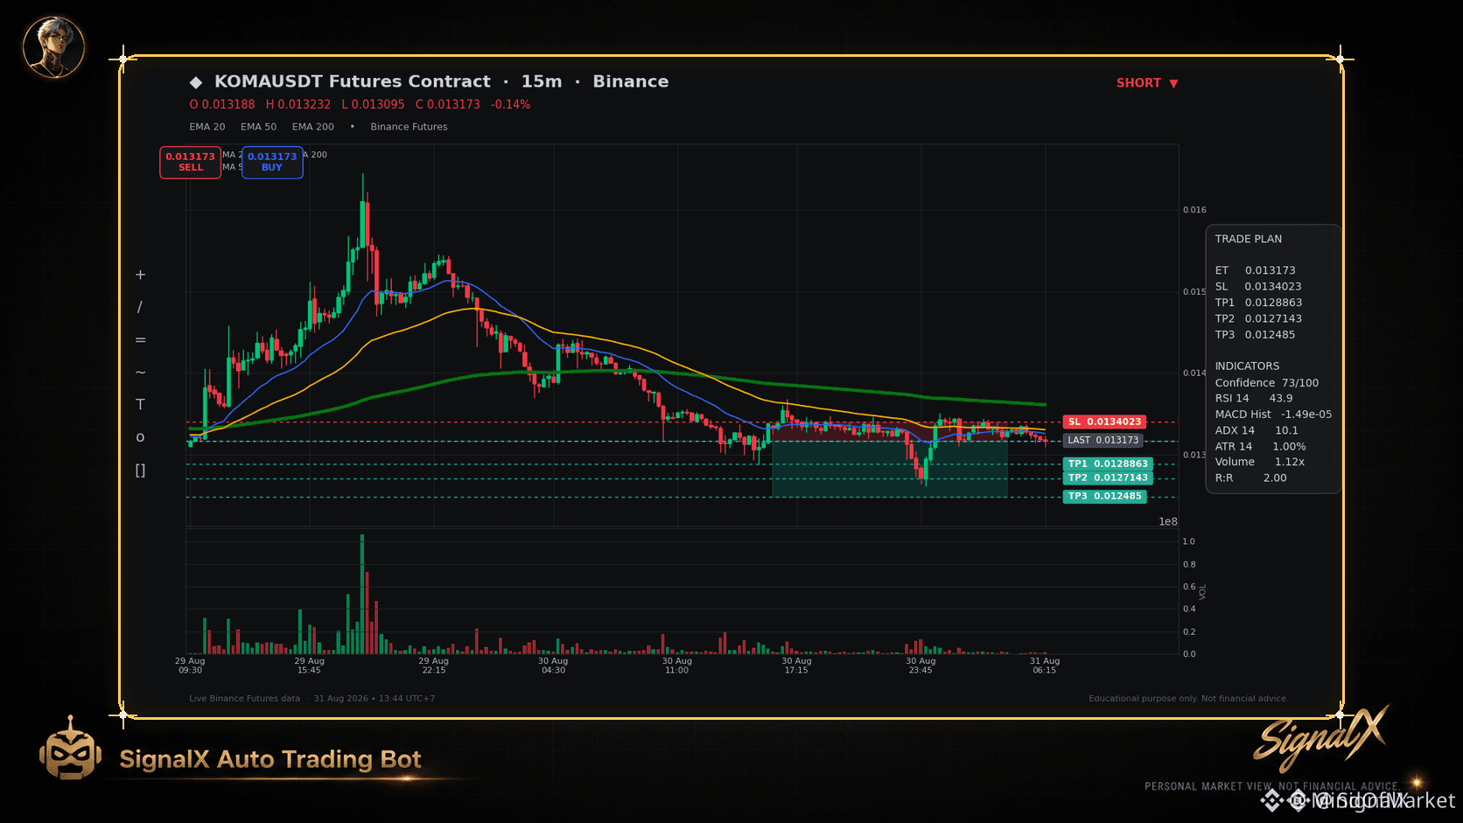
Task: Click the ET 0.013173 entry row
Action: click(x=1255, y=270)
